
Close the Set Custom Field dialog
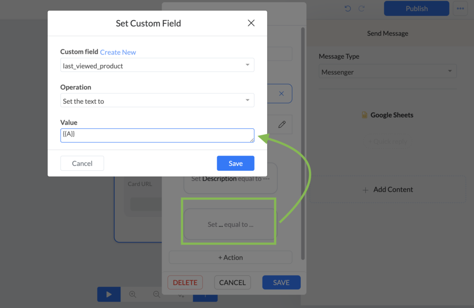[251, 23]
